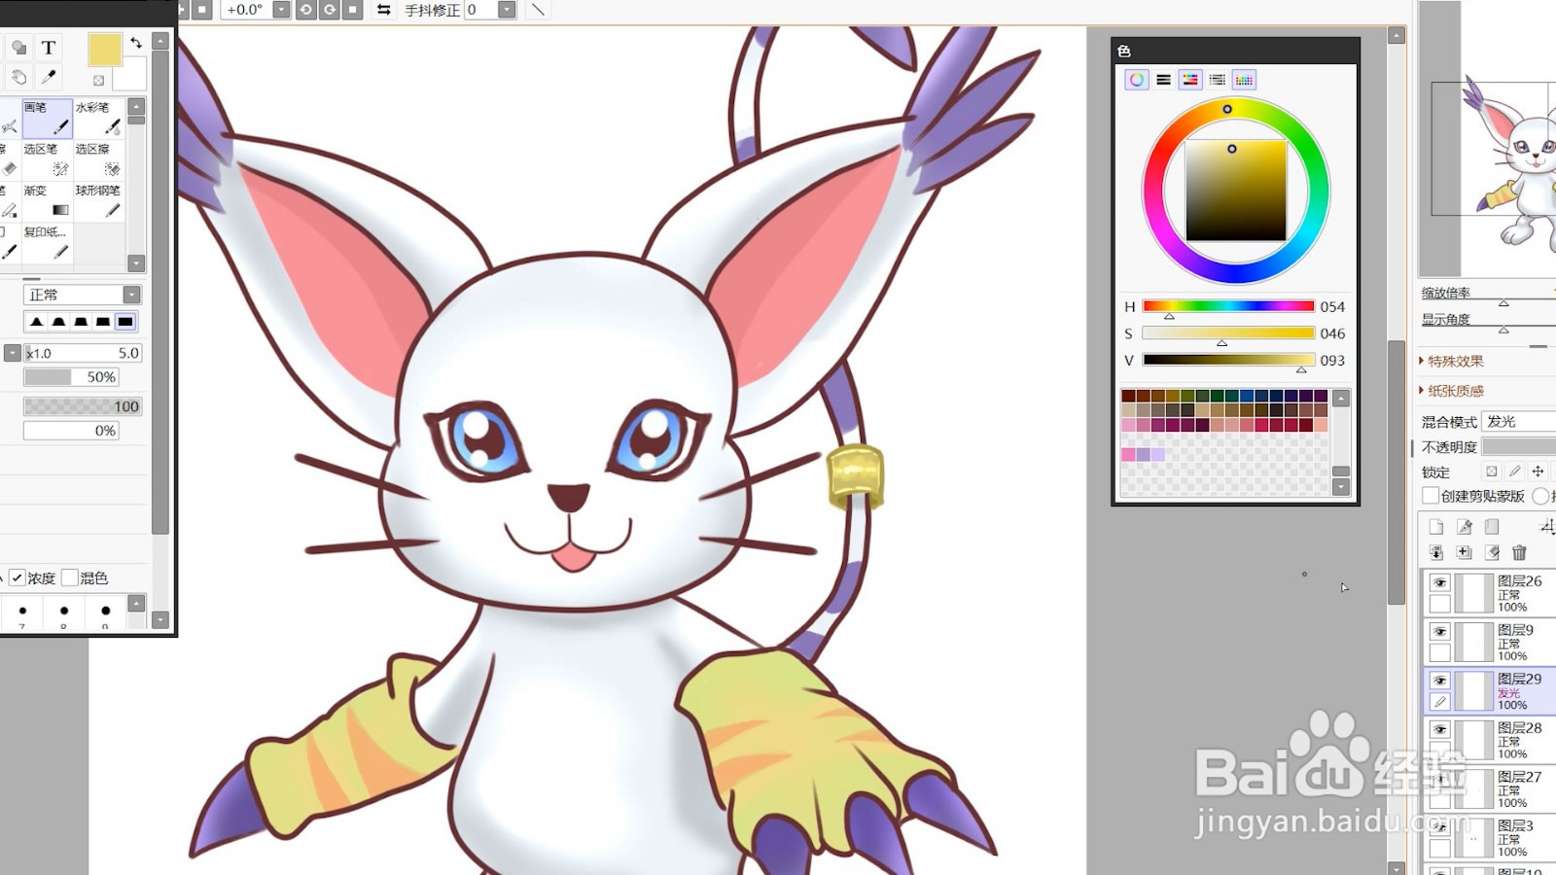This screenshot has width=1556, height=875.
Task: Toggle the 混色 color mixing checkbox
Action: 70,577
